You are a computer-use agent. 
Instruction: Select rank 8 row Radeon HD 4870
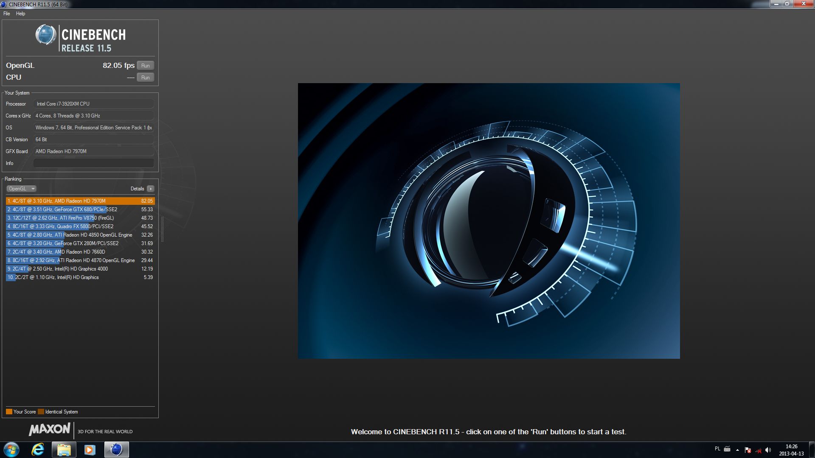click(x=80, y=260)
